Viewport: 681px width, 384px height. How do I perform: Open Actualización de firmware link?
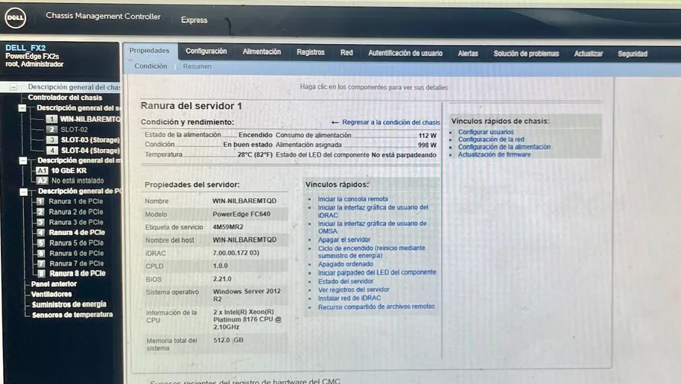(494, 154)
